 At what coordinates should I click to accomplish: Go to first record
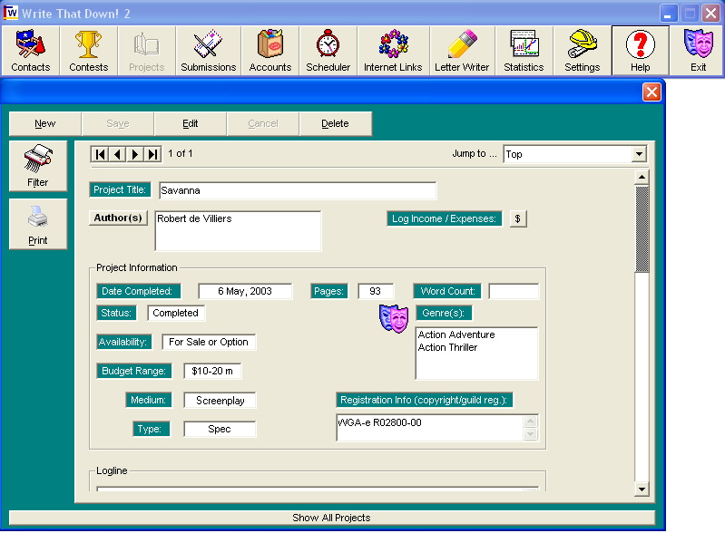[x=100, y=154]
